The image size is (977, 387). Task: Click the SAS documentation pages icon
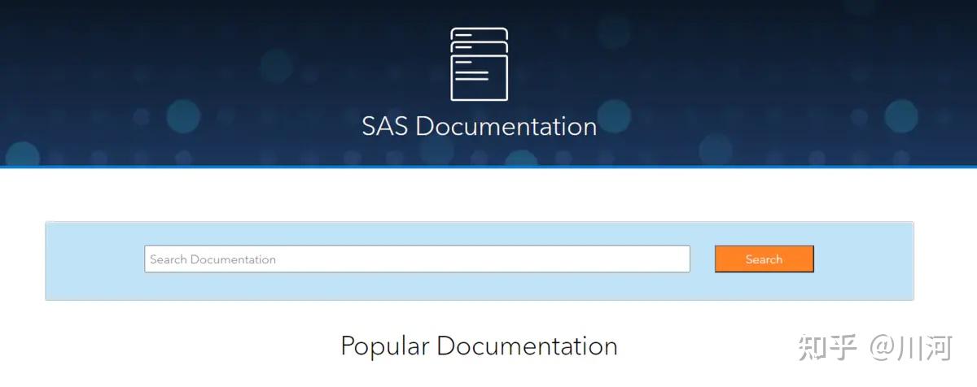(480, 64)
